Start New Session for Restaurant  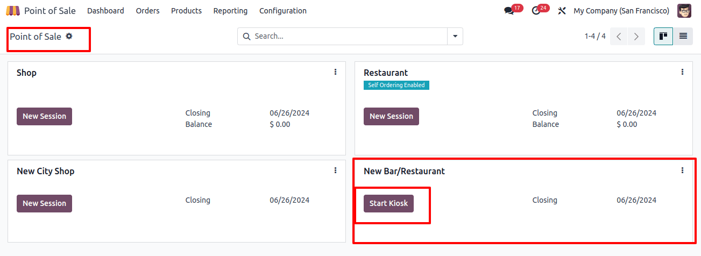(x=391, y=116)
